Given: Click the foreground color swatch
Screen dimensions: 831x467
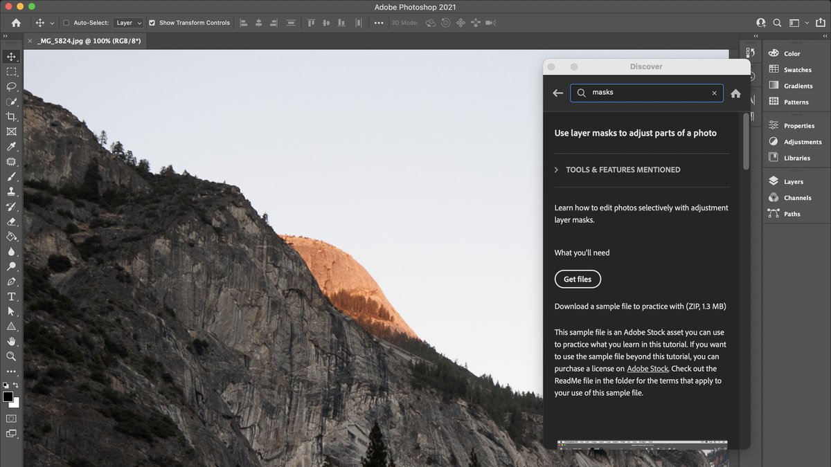Looking at the screenshot, I should [x=8, y=395].
